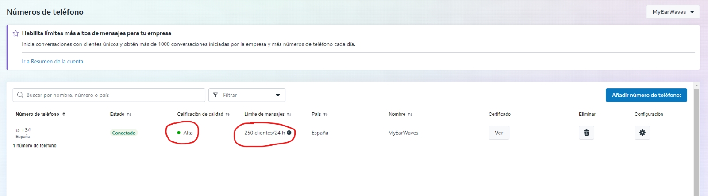
Task: Open the Ir a Resumen de la cuenta link
Action: click(53, 62)
